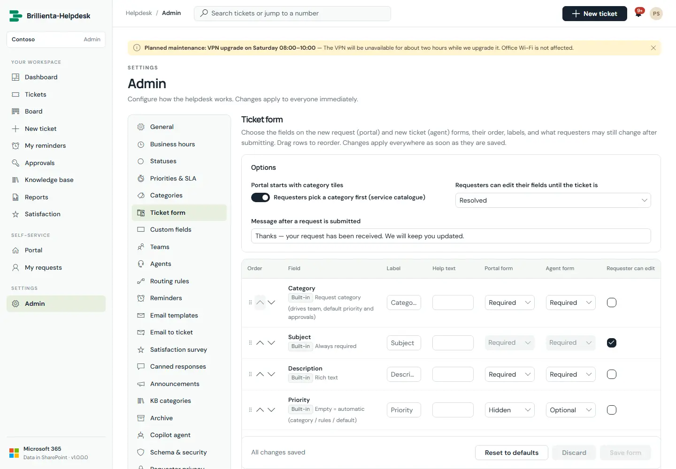Open the Business hours settings tab

tap(179, 144)
